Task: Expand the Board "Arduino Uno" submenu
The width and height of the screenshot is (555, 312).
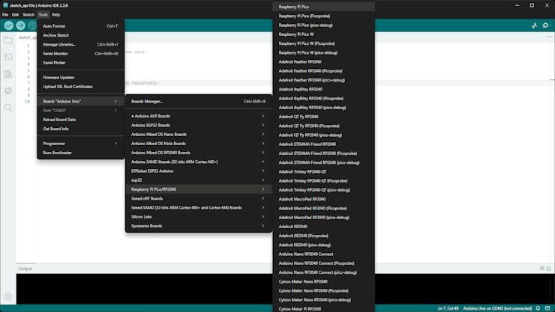Action: (81, 101)
